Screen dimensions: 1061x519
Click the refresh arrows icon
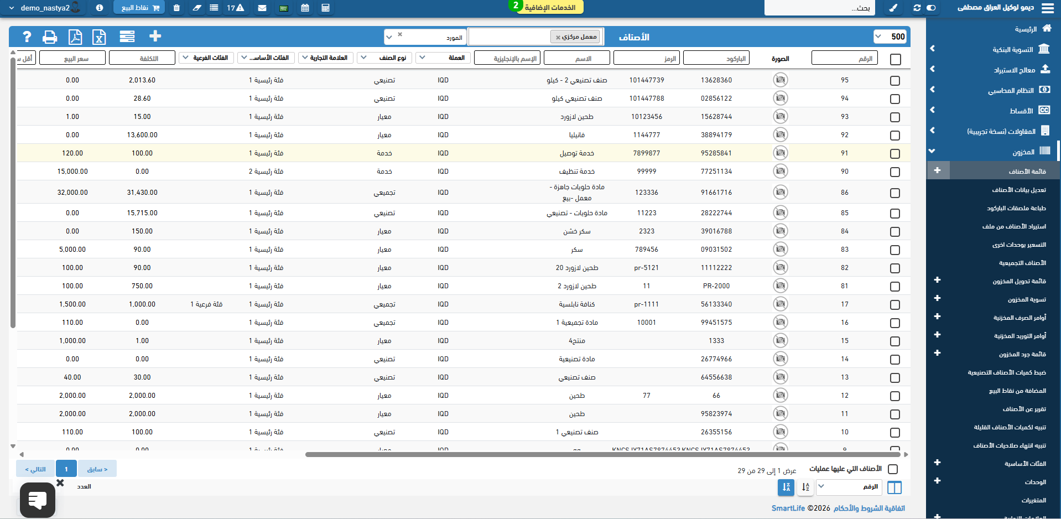point(917,8)
